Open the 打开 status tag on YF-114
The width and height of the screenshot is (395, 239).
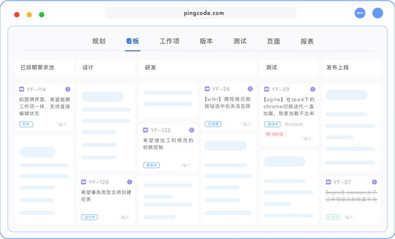point(26,124)
